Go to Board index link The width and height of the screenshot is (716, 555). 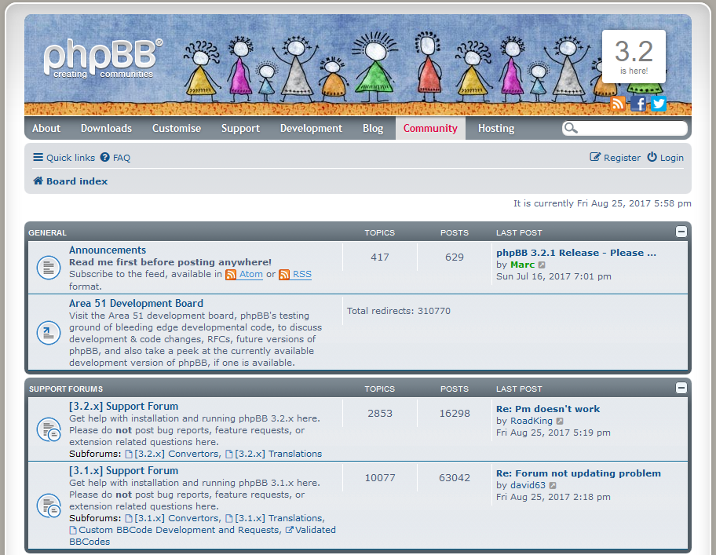pos(77,181)
